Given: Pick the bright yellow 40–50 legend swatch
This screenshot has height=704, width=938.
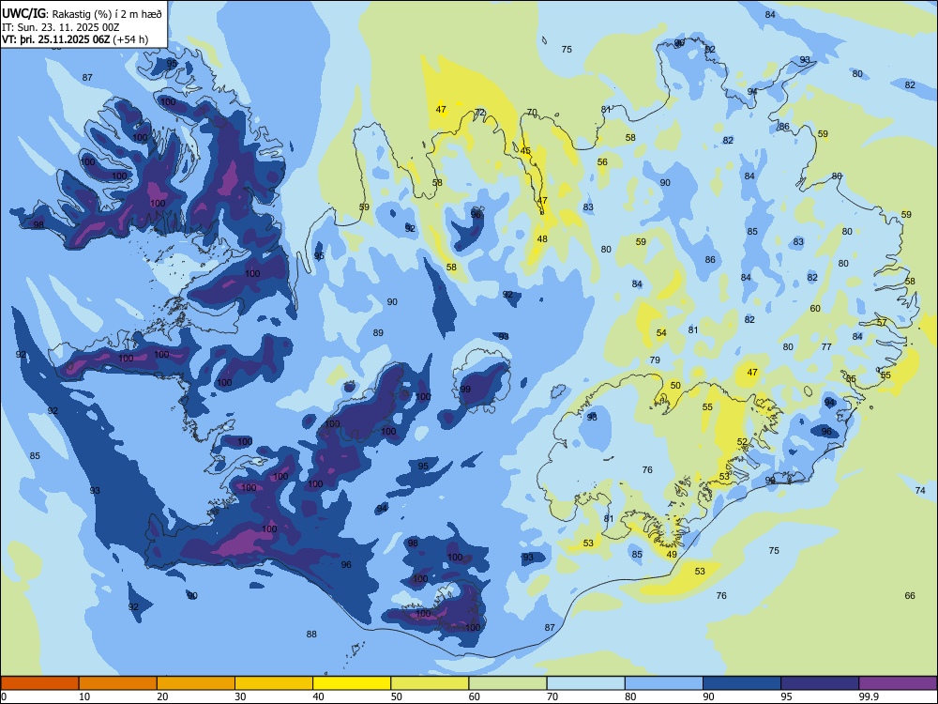Looking at the screenshot, I should [352, 683].
